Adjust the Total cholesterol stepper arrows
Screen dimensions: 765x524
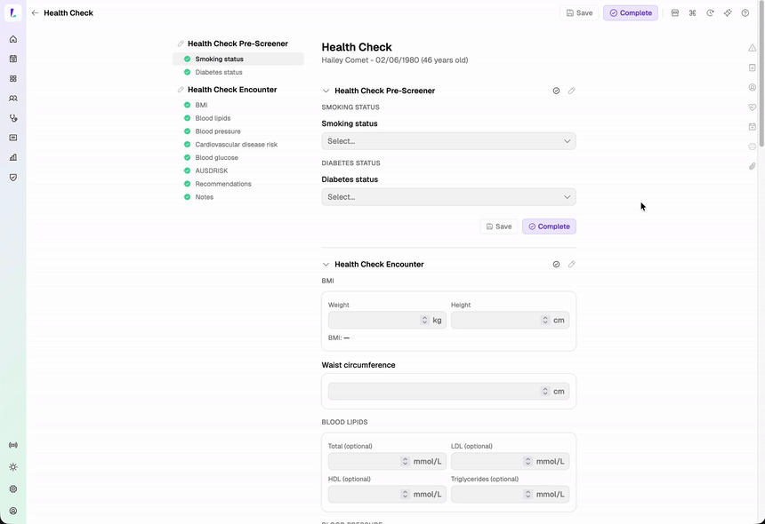coord(405,461)
